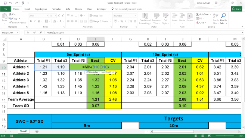Click the Decrease Font Size icon

(x=63, y=16)
